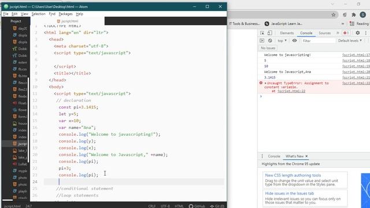Toggle the device toolbar icon in DevTools
This screenshot has height=208, width=370.
pyautogui.click(x=270, y=33)
